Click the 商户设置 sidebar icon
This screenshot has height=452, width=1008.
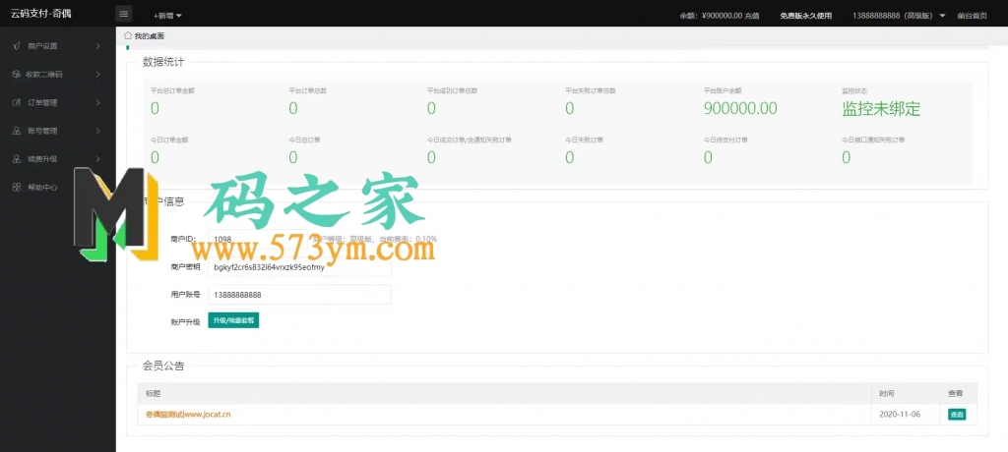pos(16,46)
